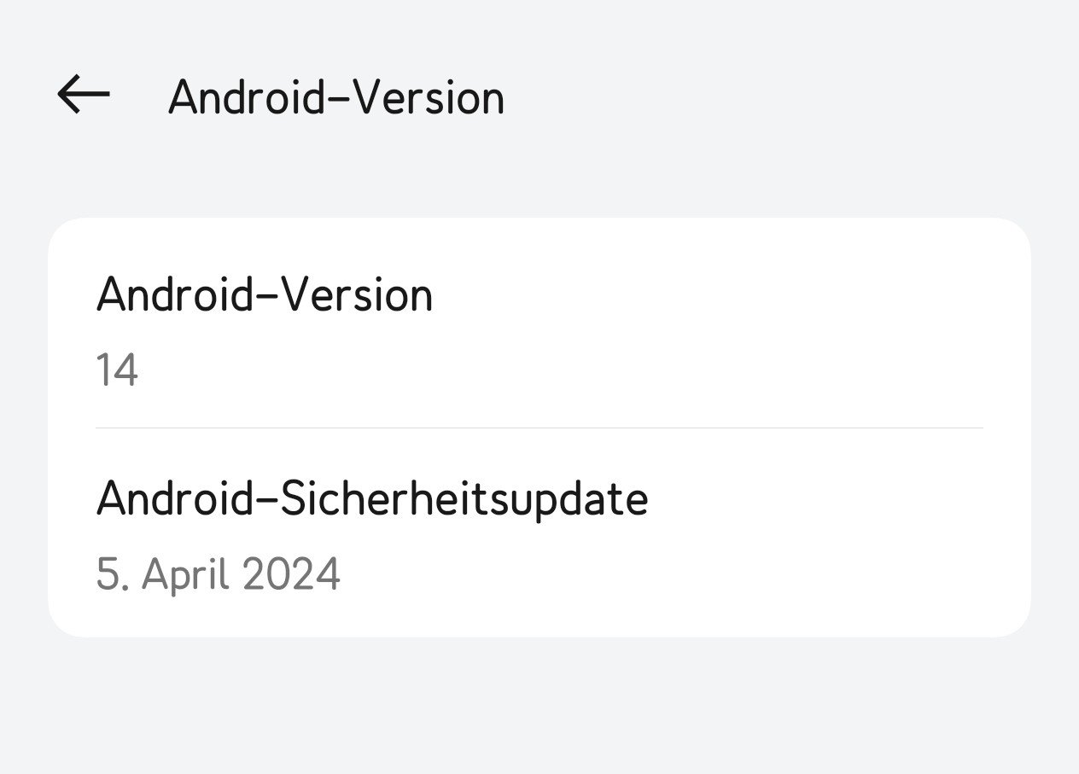Tap the version number 14
This screenshot has height=774, width=1079.
pos(117,370)
